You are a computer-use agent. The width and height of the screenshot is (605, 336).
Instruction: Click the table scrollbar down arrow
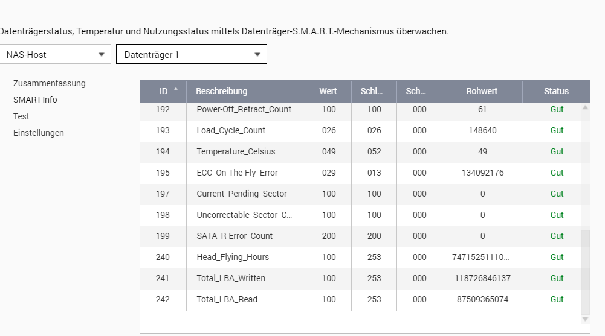(x=585, y=319)
